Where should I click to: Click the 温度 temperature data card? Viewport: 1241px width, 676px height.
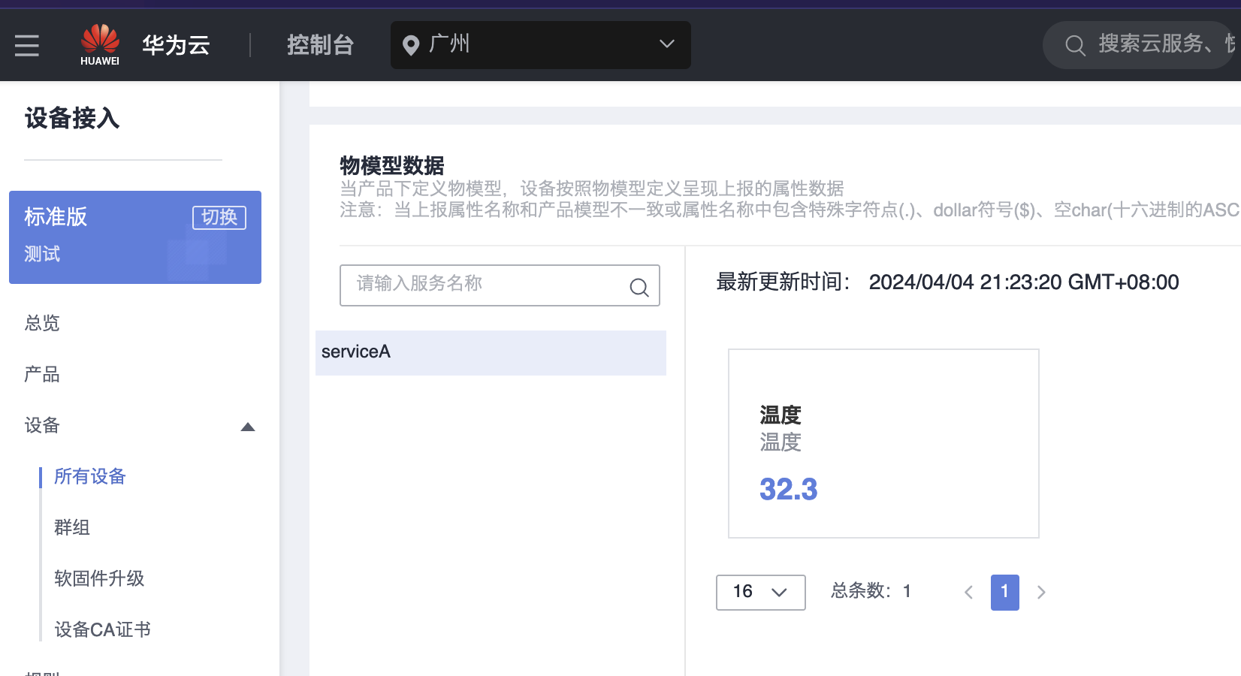tap(883, 443)
